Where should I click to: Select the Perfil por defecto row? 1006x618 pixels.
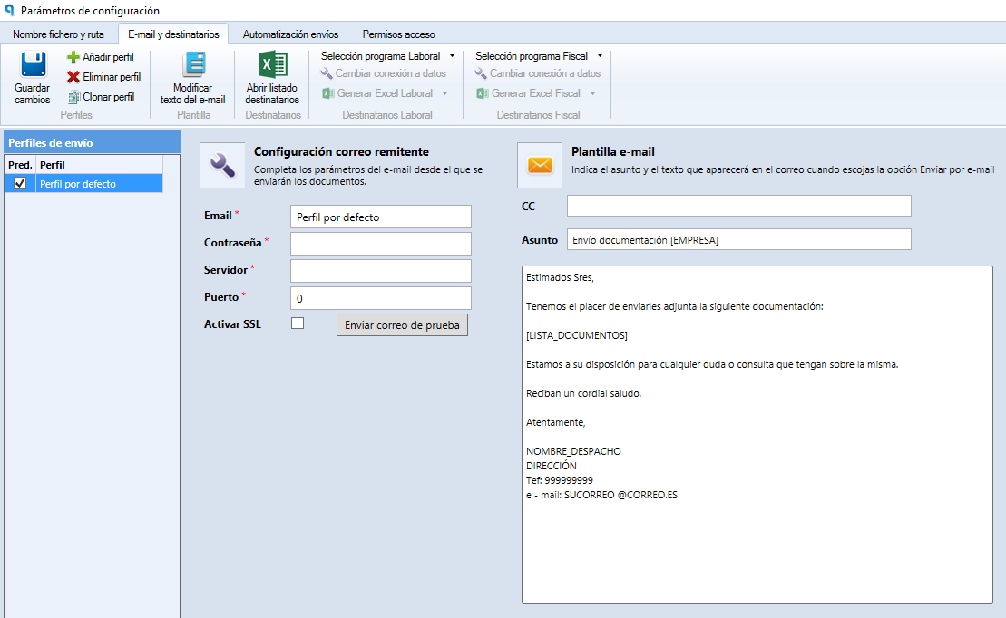click(x=83, y=183)
